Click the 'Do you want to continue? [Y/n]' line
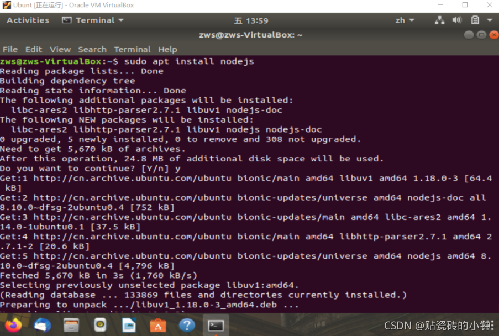This screenshot has width=499, height=336. tap(91, 169)
